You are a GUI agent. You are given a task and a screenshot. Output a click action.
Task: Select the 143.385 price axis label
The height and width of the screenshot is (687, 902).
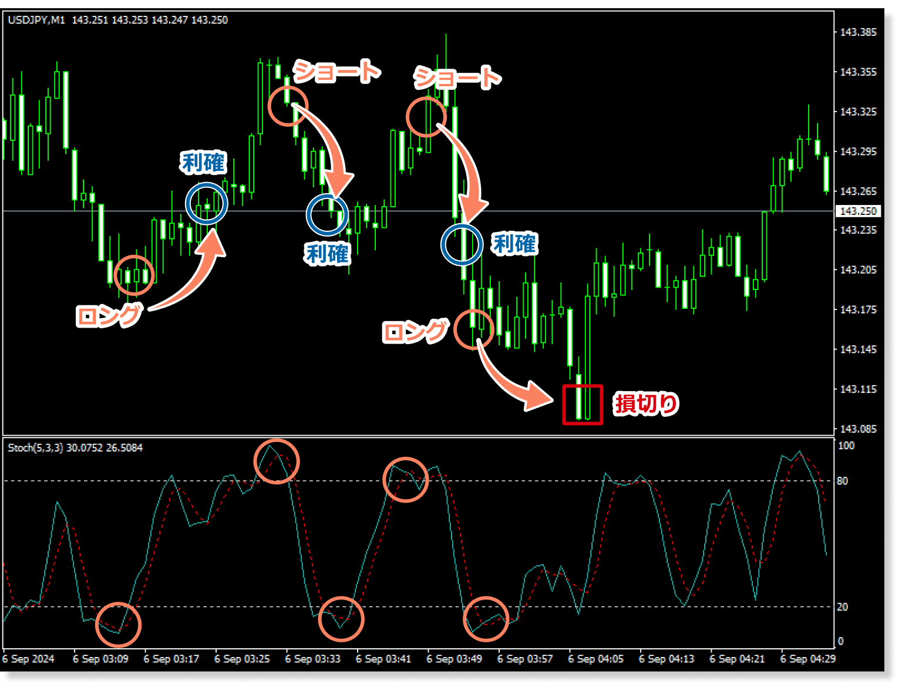pos(858,32)
